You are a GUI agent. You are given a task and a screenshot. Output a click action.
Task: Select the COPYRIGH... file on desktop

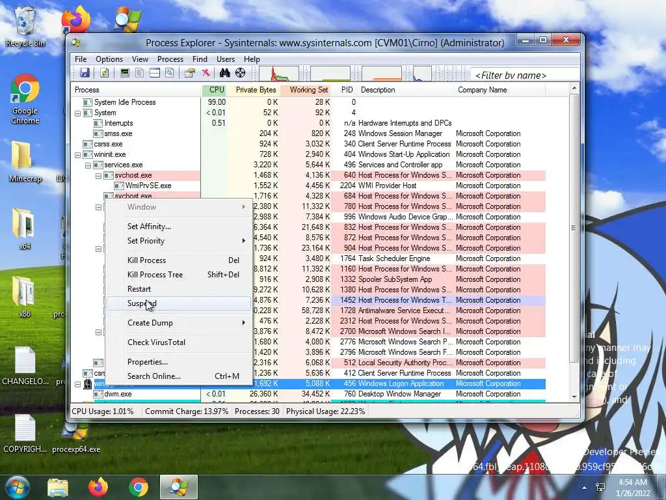[25, 434]
